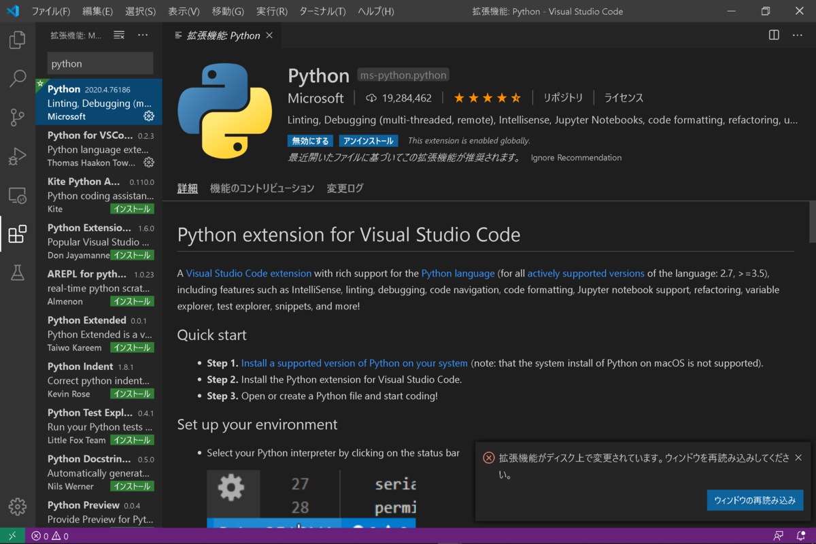The image size is (816, 544).
Task: Click the editor vertical scrollbar thumb
Action: click(x=812, y=222)
